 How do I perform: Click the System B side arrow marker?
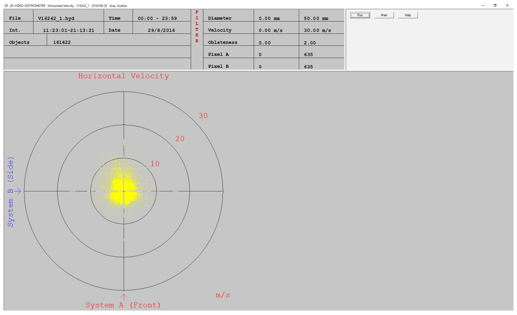(x=18, y=191)
